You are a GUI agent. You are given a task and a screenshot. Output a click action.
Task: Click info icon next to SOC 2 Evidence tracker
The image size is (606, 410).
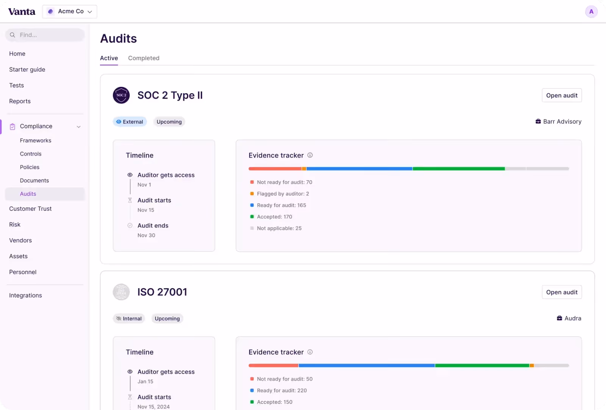coord(310,155)
